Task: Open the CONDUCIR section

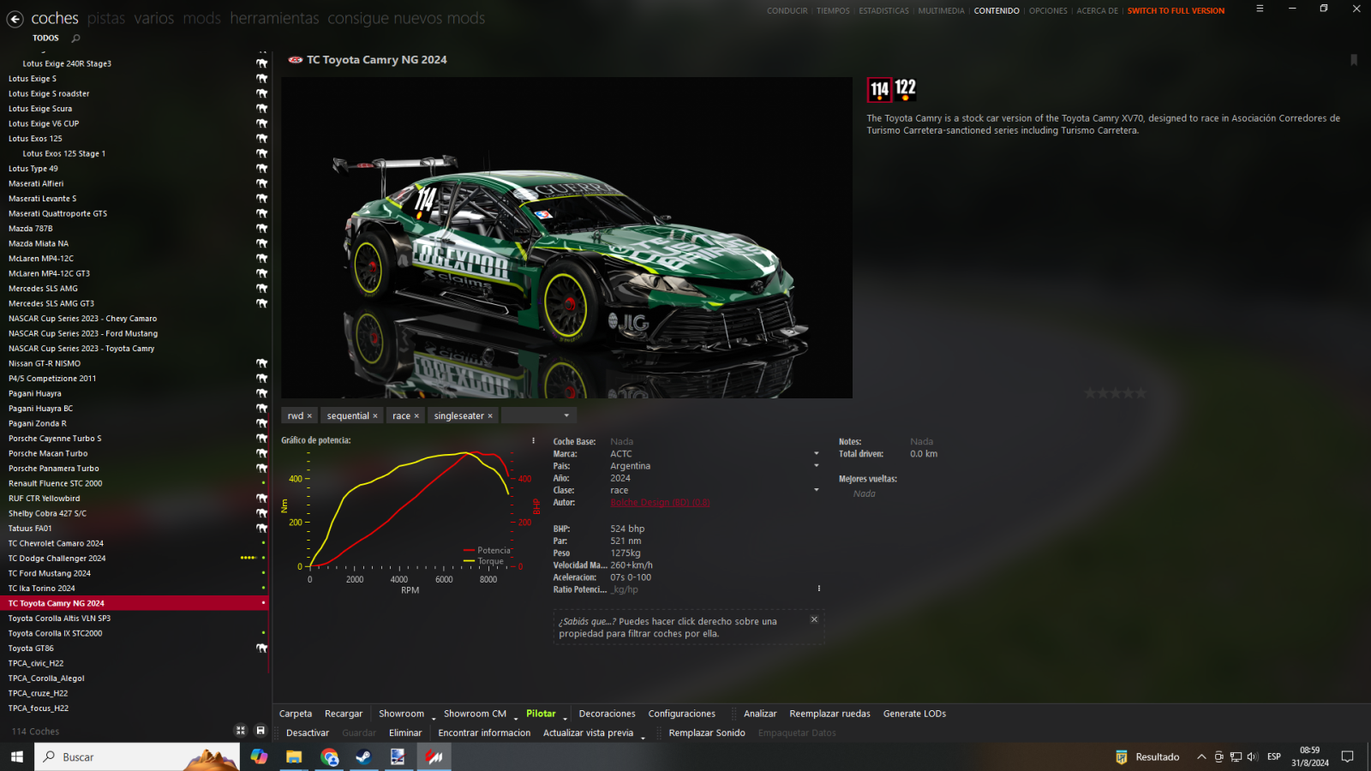Action: point(787,11)
